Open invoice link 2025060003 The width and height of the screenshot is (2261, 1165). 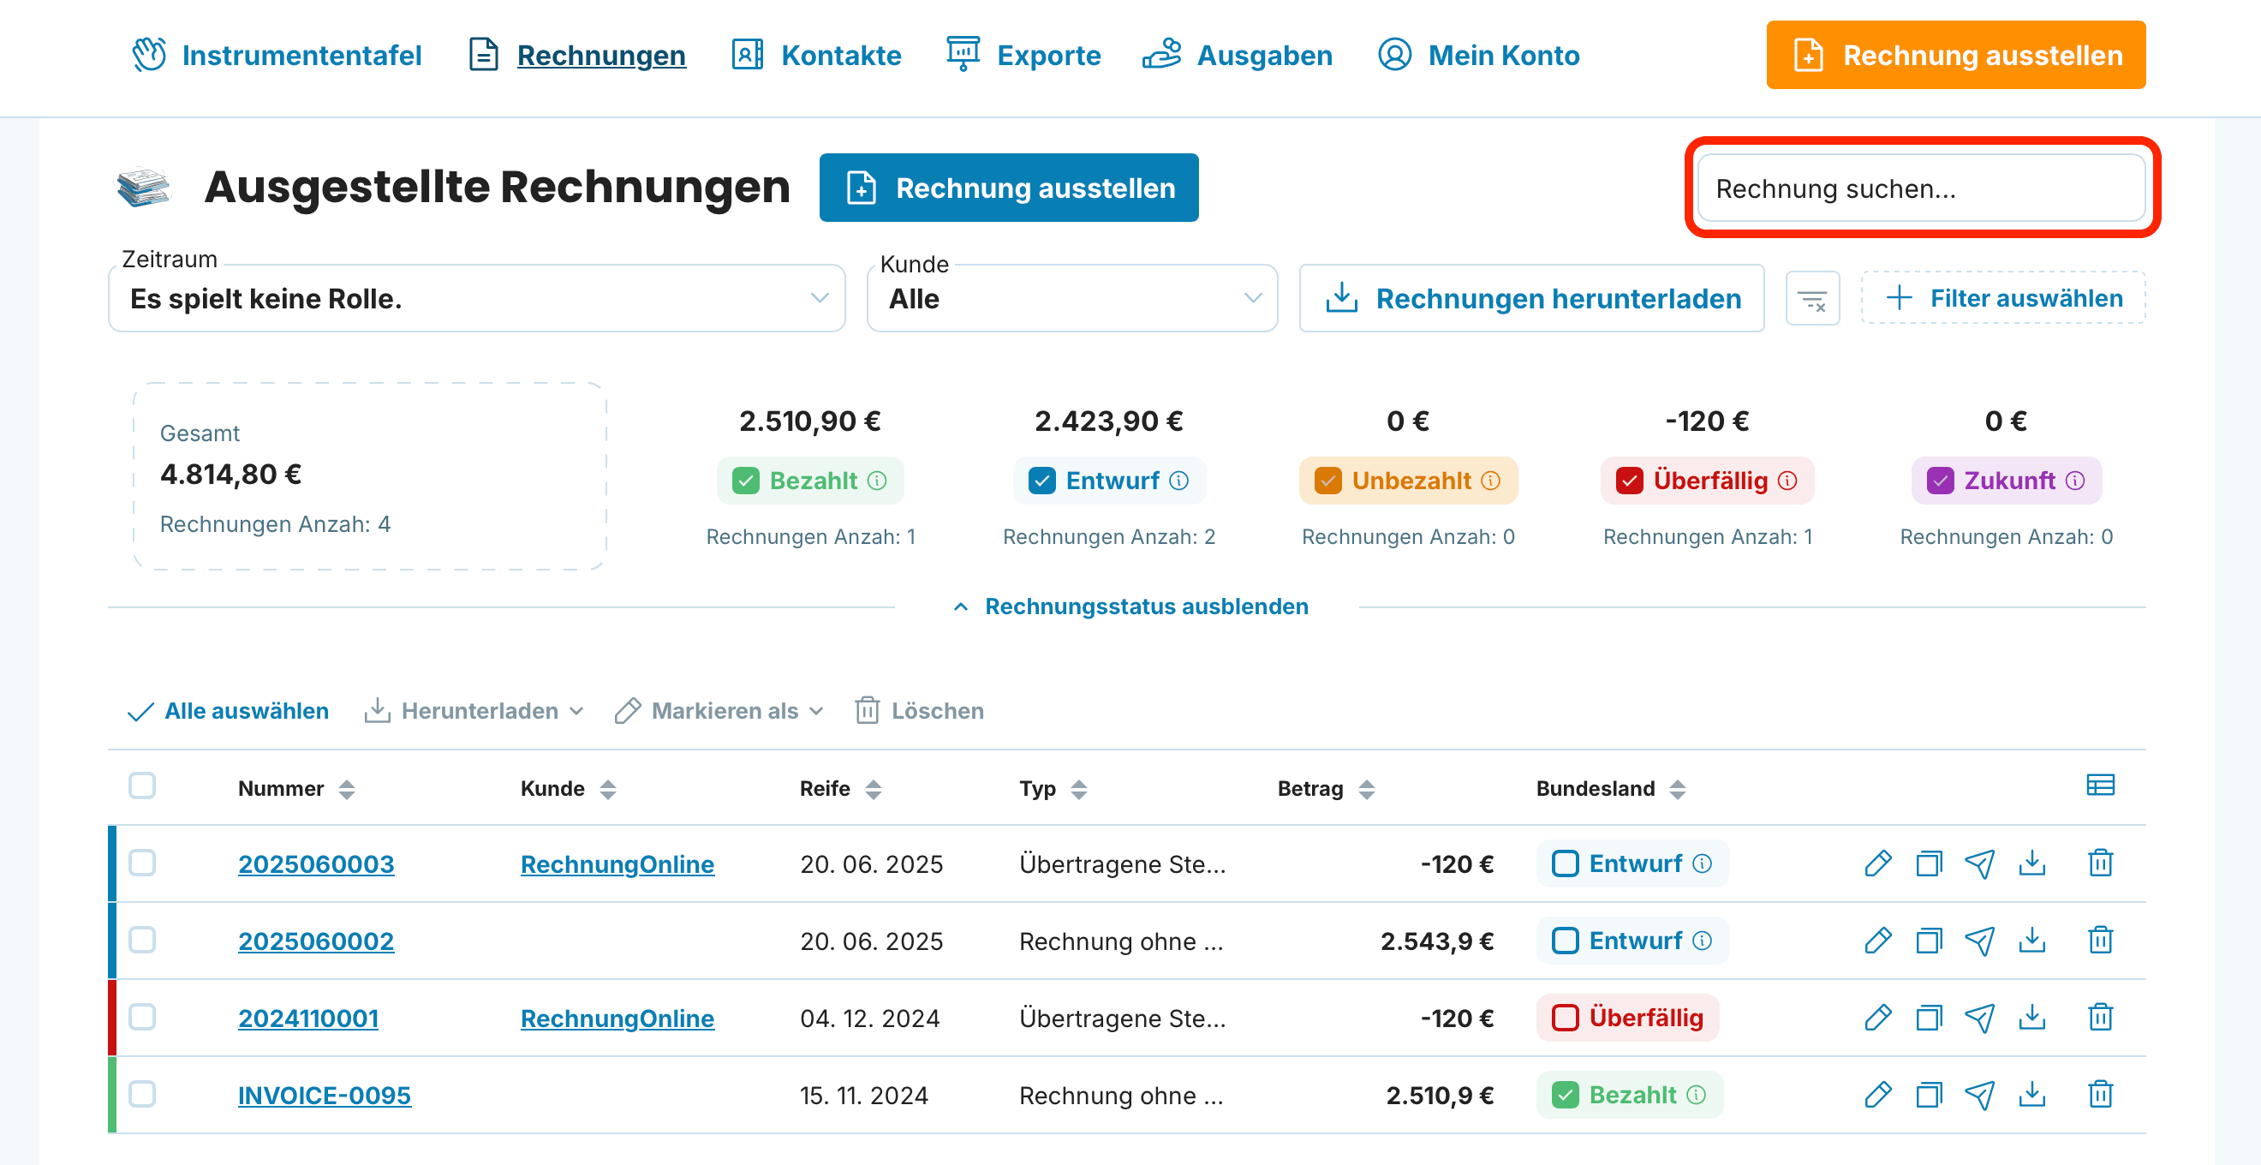[x=316, y=864]
